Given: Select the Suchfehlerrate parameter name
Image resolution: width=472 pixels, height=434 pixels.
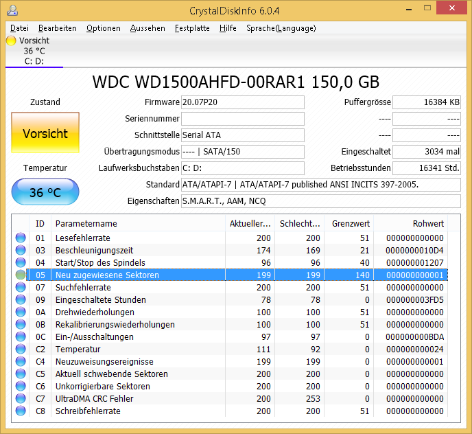Looking at the screenshot, I should point(83,288).
